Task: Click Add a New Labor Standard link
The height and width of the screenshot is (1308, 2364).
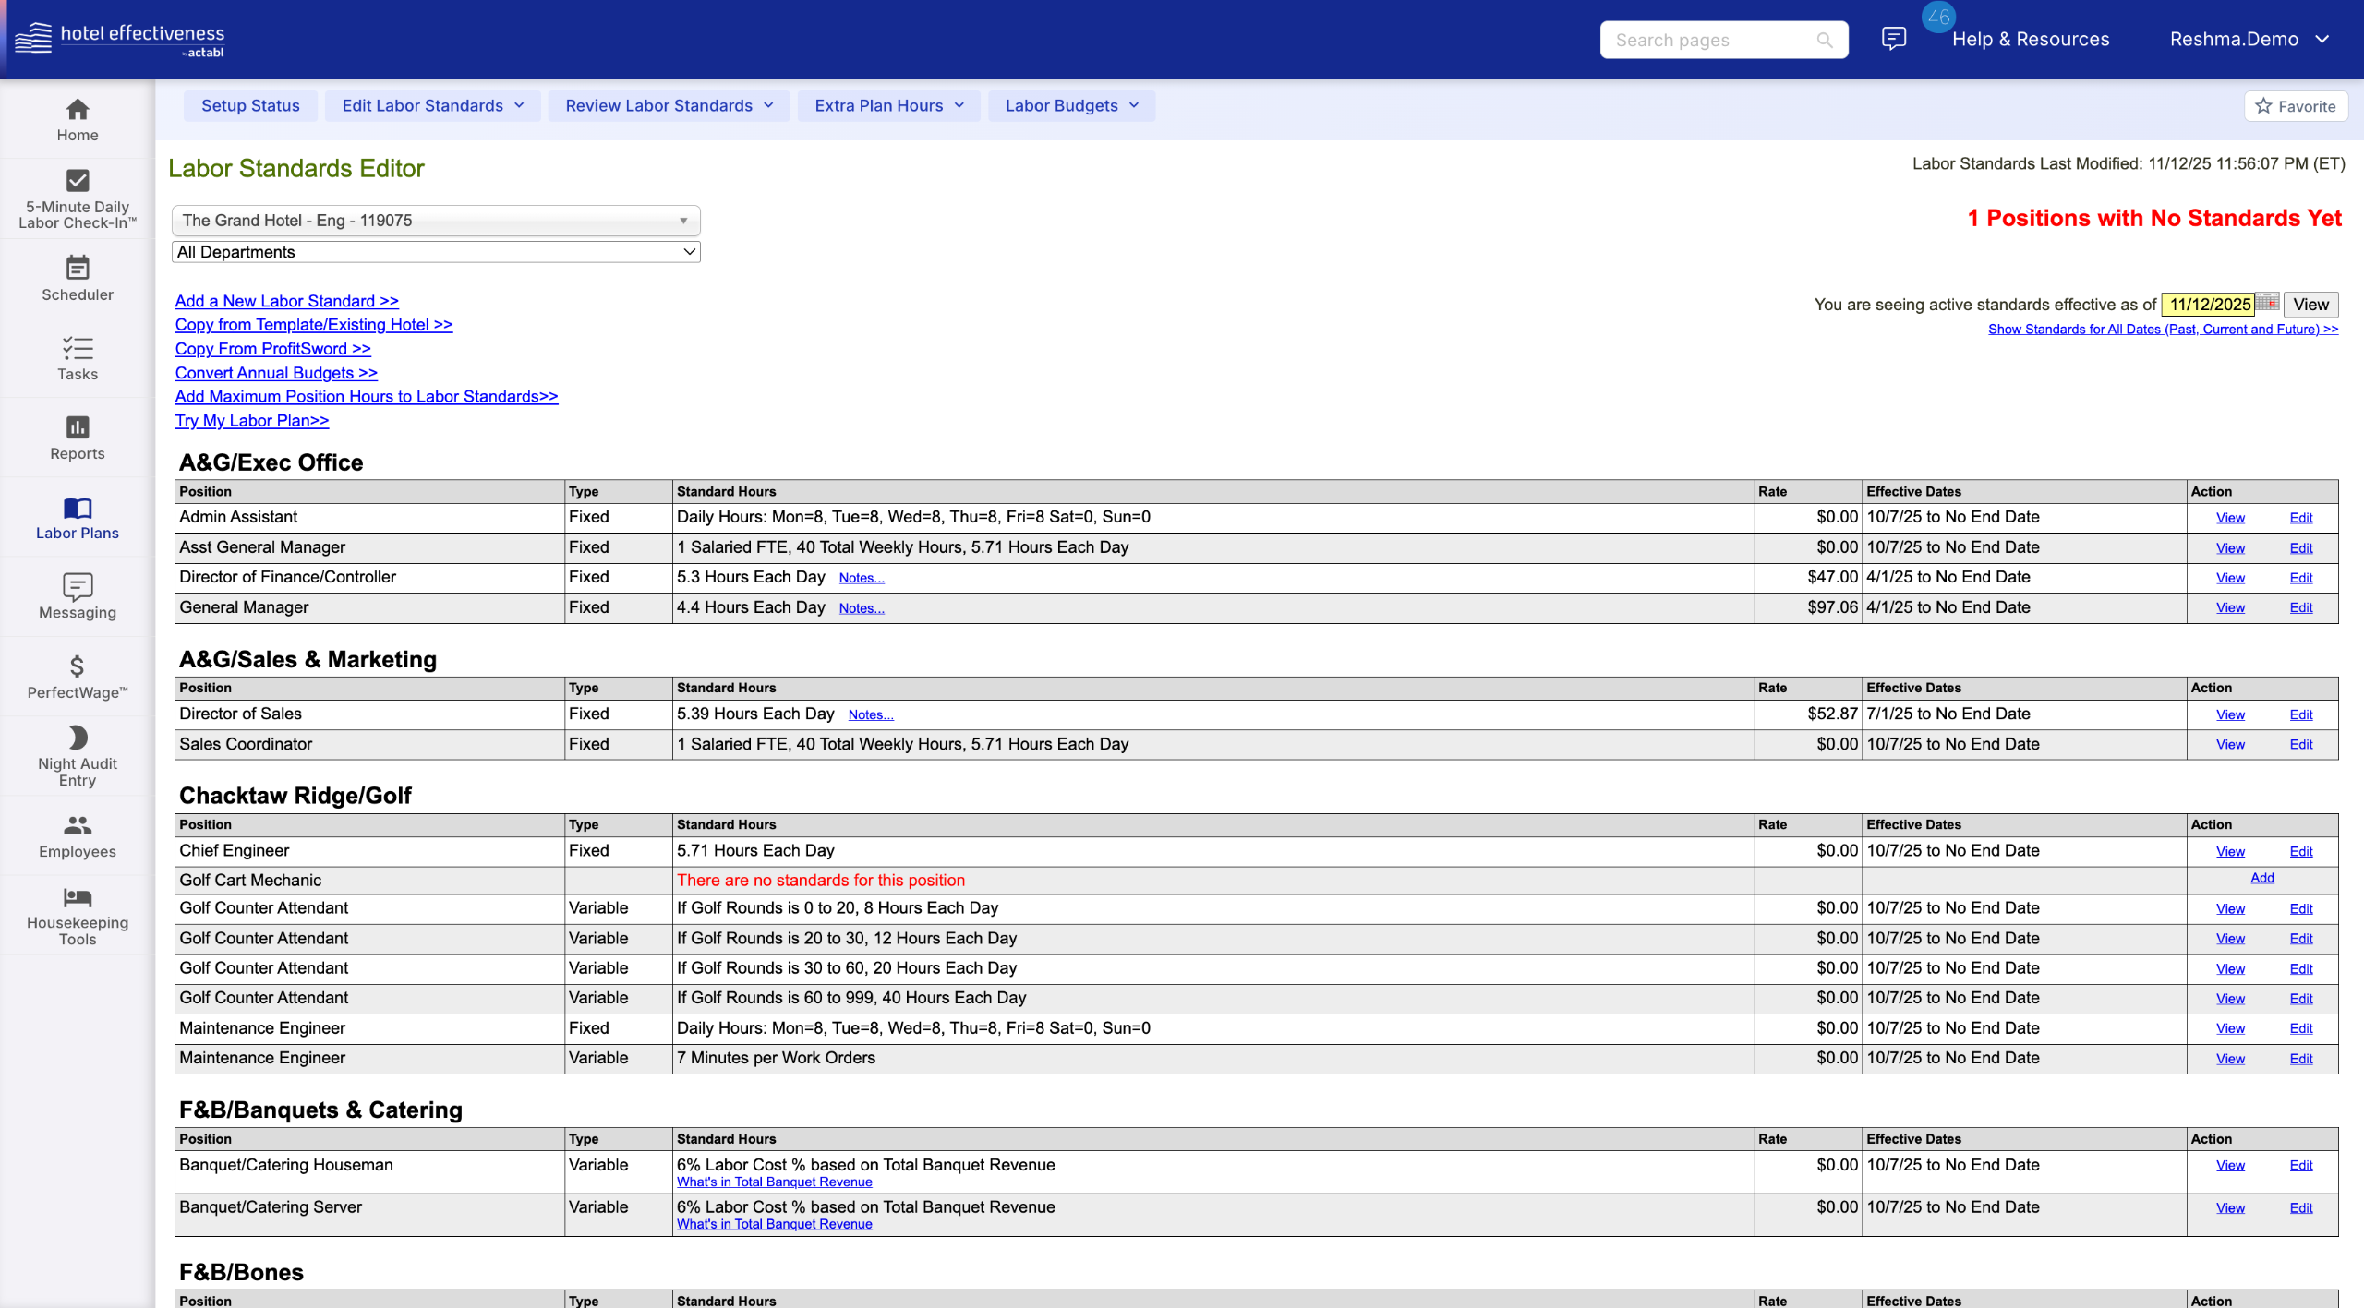Action: point(286,301)
